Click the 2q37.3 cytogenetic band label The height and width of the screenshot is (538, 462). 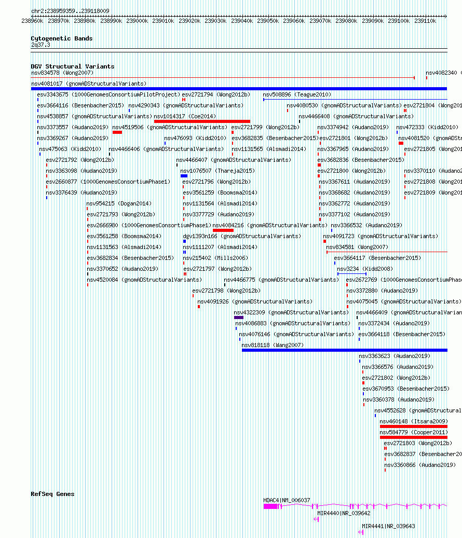pos(40,45)
